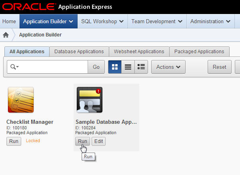Expand the Administration menu arrow
This screenshot has width=240, height=175.
[x=228, y=22]
